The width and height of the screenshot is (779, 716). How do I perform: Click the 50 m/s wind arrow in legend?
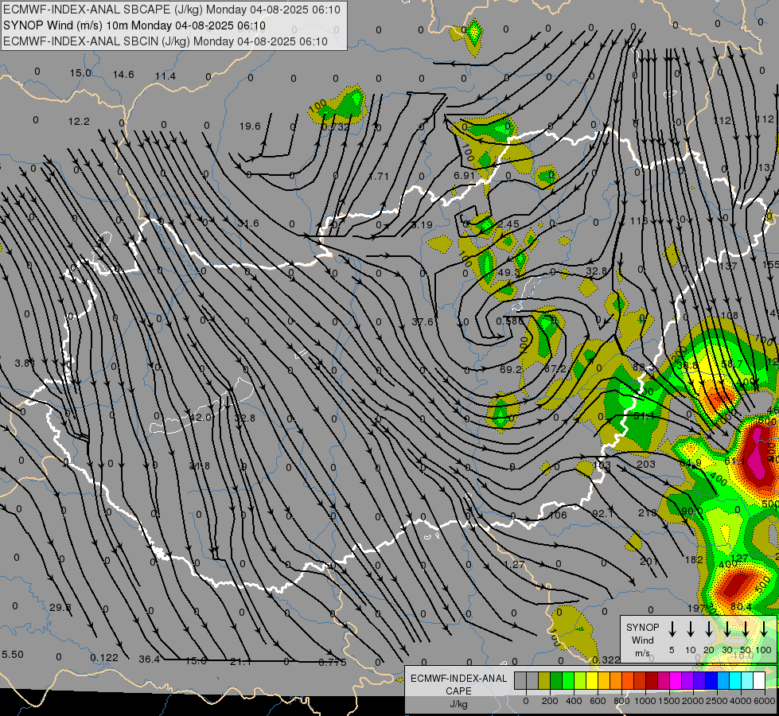coord(746,628)
